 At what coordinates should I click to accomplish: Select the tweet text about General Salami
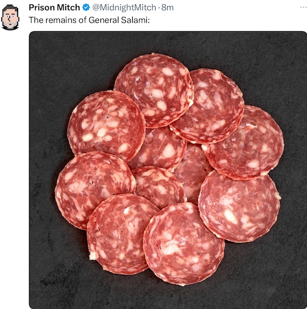(x=89, y=20)
